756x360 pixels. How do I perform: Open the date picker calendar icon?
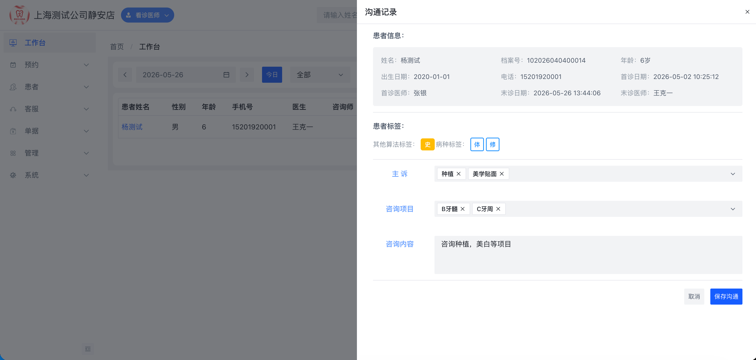[226, 75]
